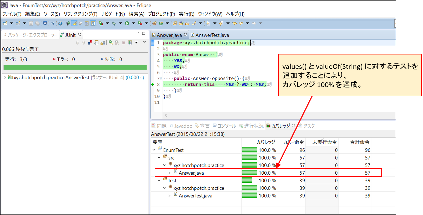Screen dimensions: 423x215
Task: Click the カバレッジ column header
Action: point(265,142)
